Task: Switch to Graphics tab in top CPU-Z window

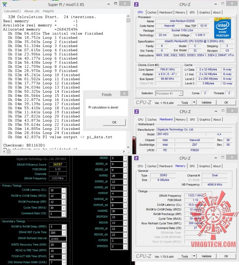Action: pyautogui.click(x=204, y=13)
